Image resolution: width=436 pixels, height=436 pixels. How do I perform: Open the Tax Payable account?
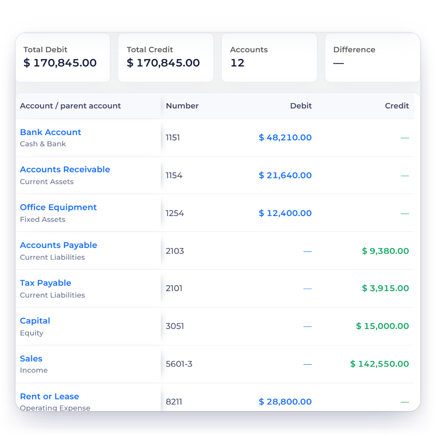46,283
